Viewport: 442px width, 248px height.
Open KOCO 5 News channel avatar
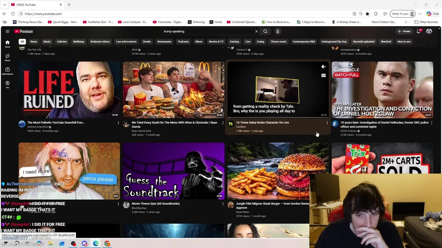(x=335, y=124)
